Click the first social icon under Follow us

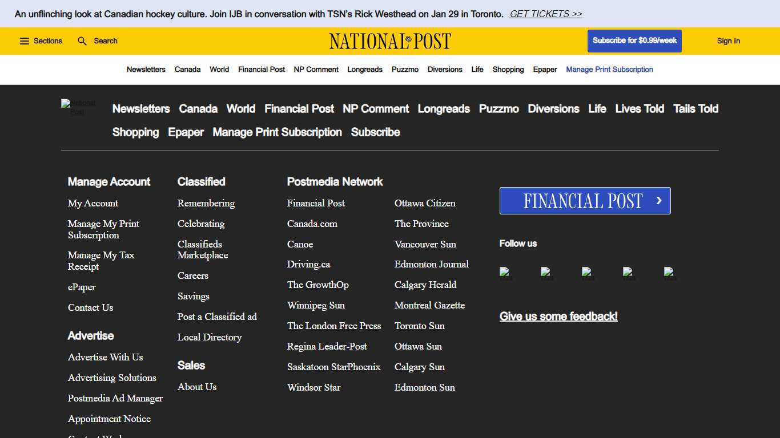pyautogui.click(x=505, y=273)
